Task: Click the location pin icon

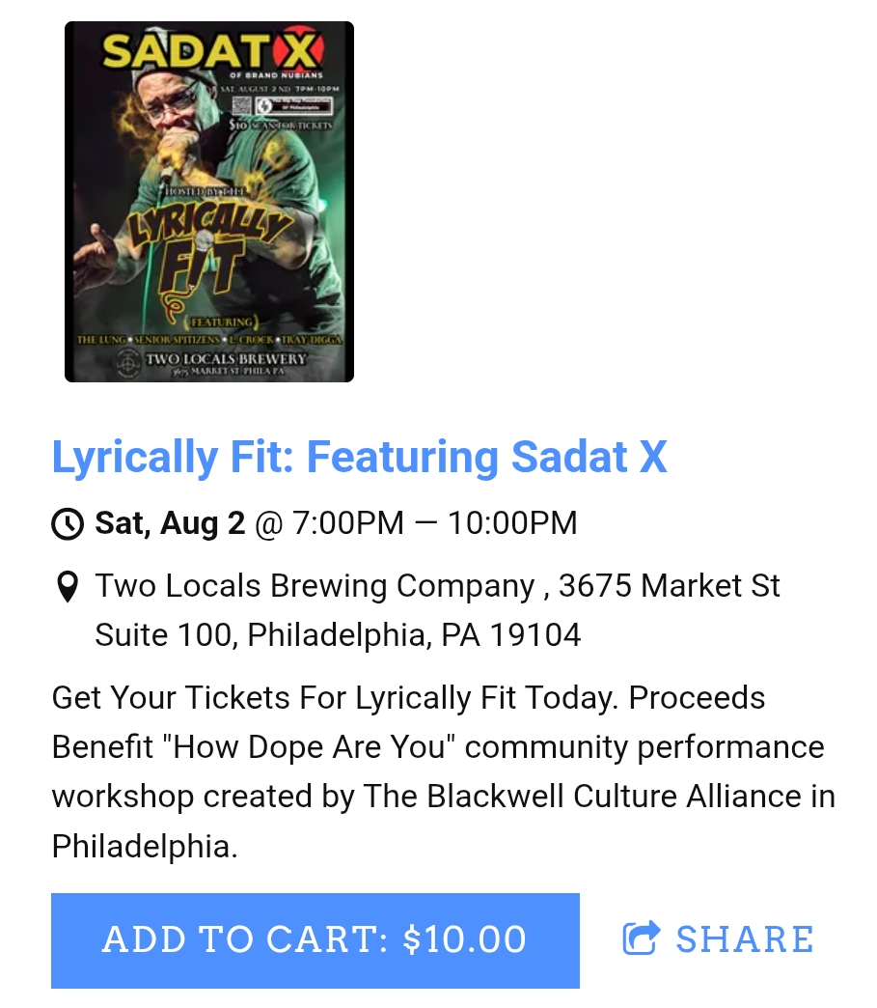Action: 67,587
